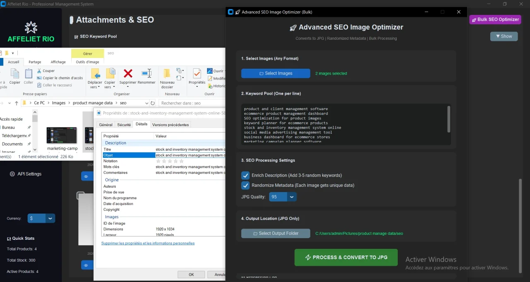Set Notation rating to the third star
Viewport: 530px width, 282px height.
(170, 161)
